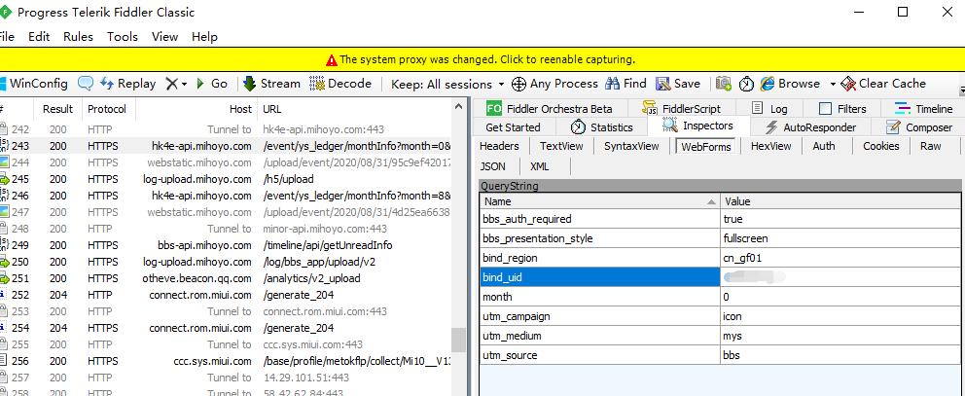The width and height of the screenshot is (965, 396).
Task: Sort sessions by Protocol column header
Action: pos(107,109)
